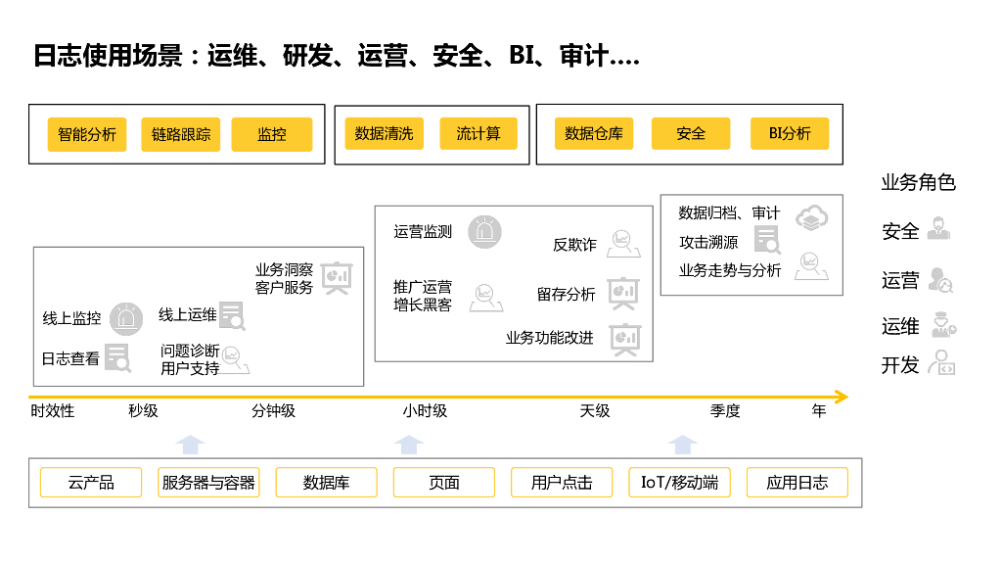Click the 监控 yellow button
This screenshot has height=564, width=1002.
pos(272,134)
